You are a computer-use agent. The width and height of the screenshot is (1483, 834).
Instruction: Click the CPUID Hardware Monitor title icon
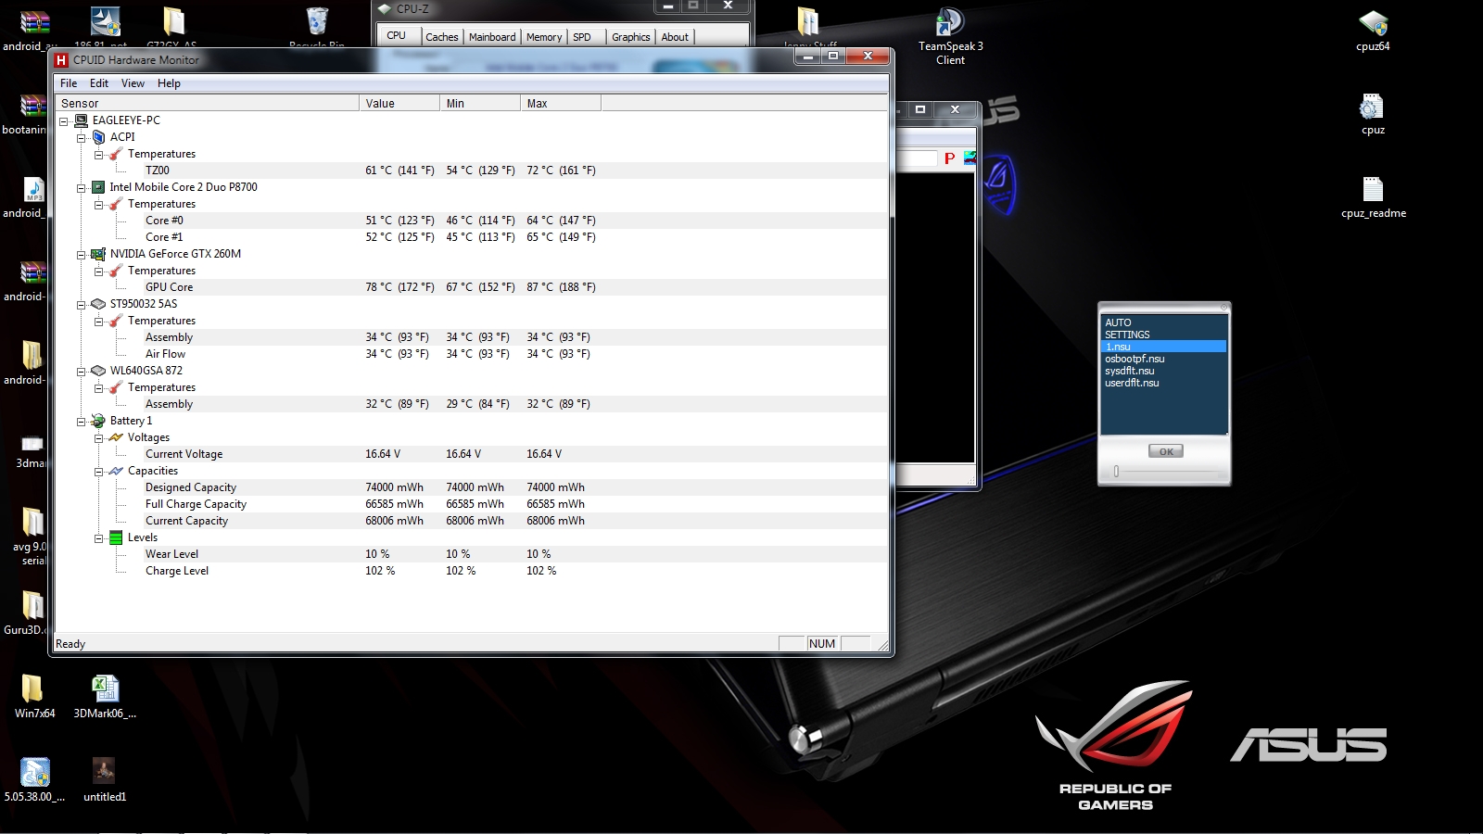61,60
